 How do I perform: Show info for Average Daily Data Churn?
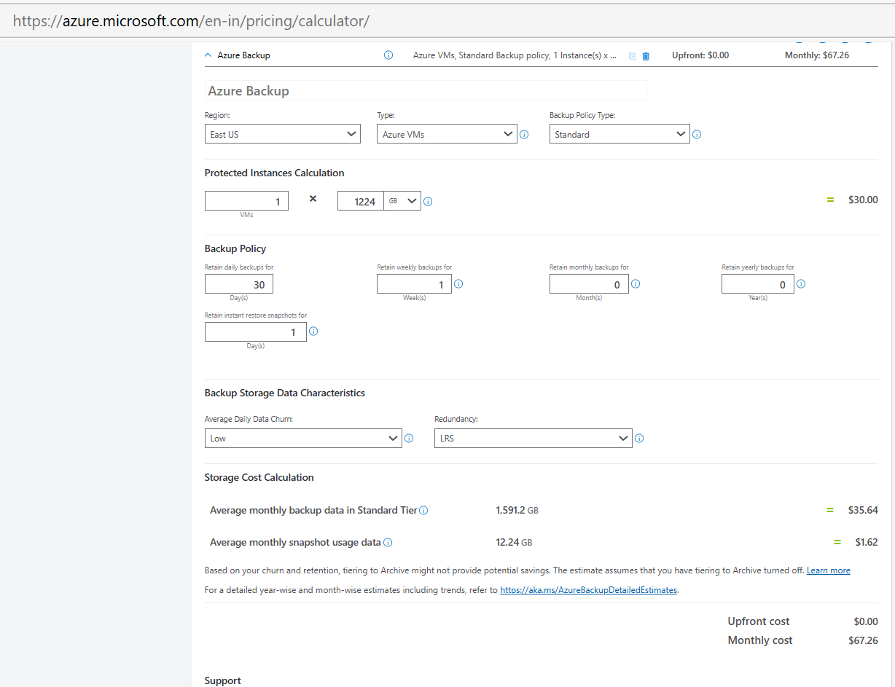coord(409,439)
